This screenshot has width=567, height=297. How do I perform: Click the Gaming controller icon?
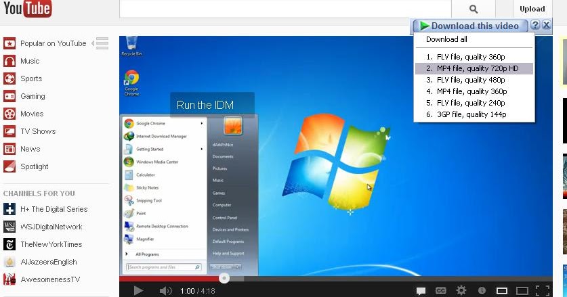pyautogui.click(x=9, y=96)
